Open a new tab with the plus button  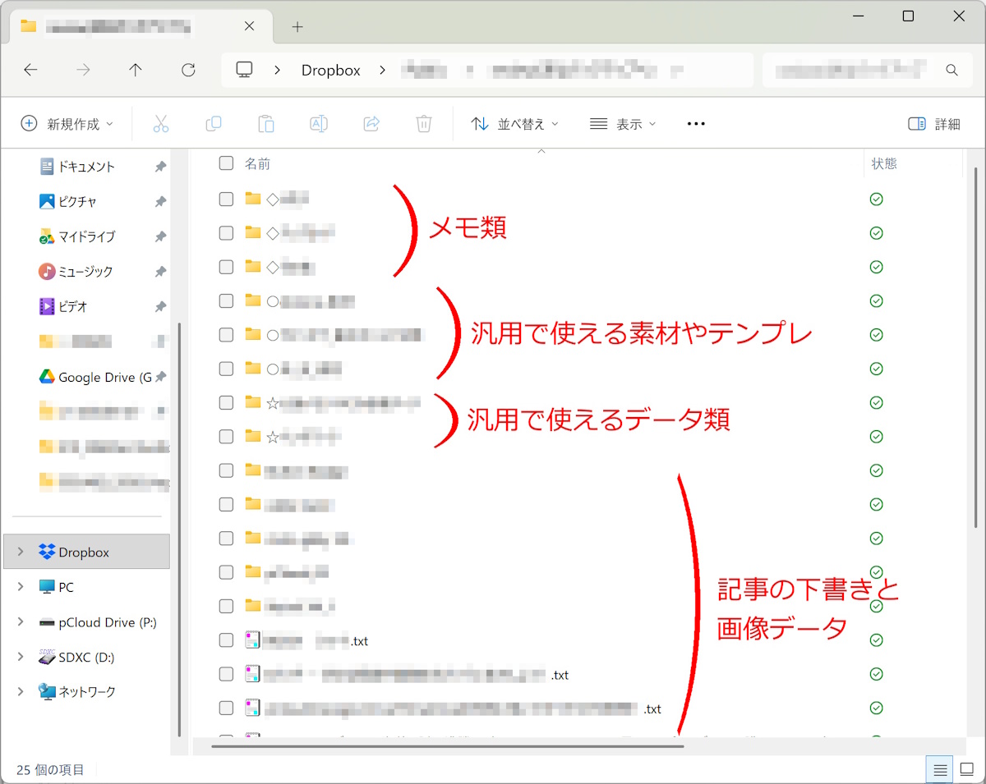[297, 26]
